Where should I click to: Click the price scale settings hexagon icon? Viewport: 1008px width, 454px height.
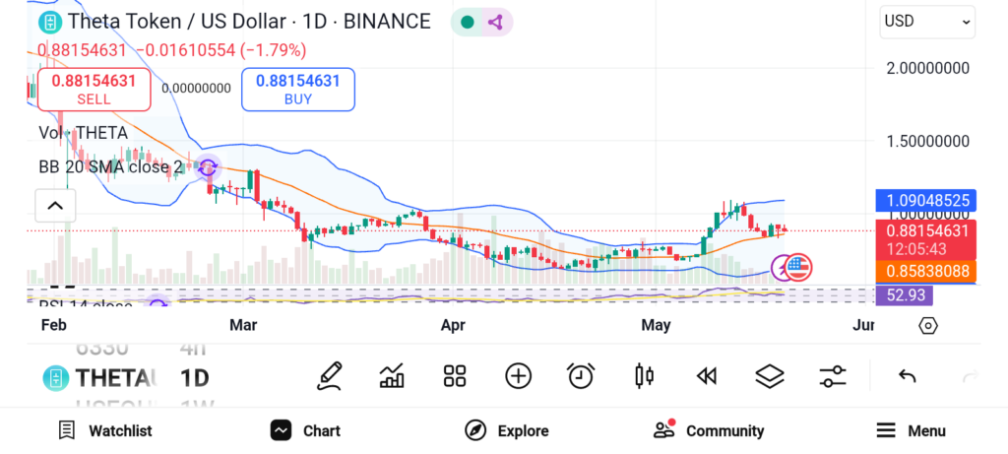click(x=927, y=326)
